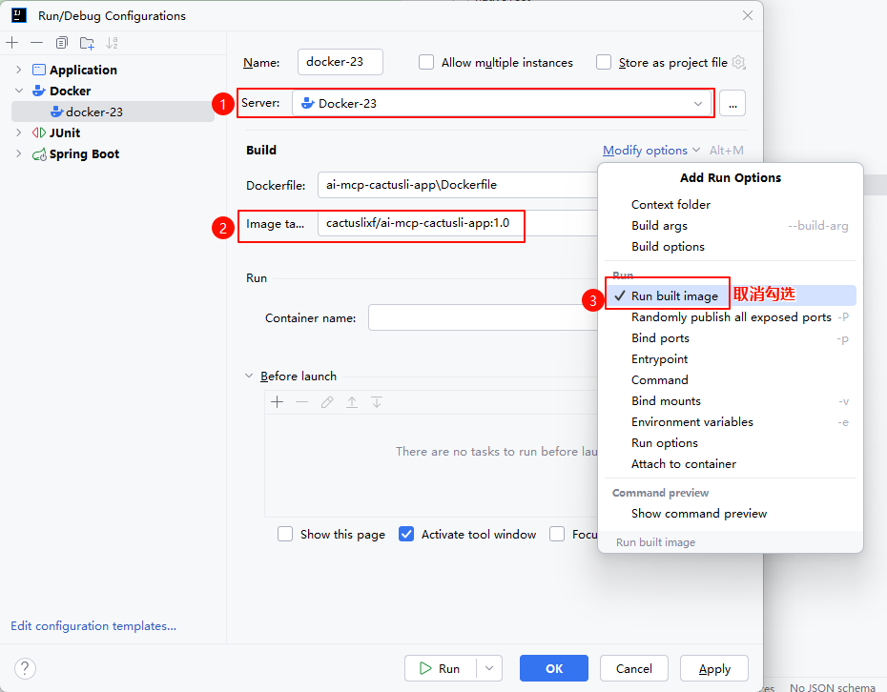Close the Run/Debug Configurations dialog
The width and height of the screenshot is (887, 692).
(748, 15)
